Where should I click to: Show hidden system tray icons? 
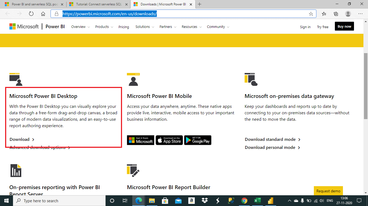290,201
